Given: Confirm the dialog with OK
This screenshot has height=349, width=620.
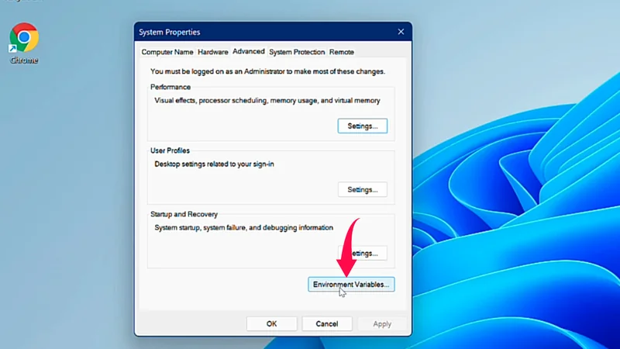Looking at the screenshot, I should coord(271,323).
